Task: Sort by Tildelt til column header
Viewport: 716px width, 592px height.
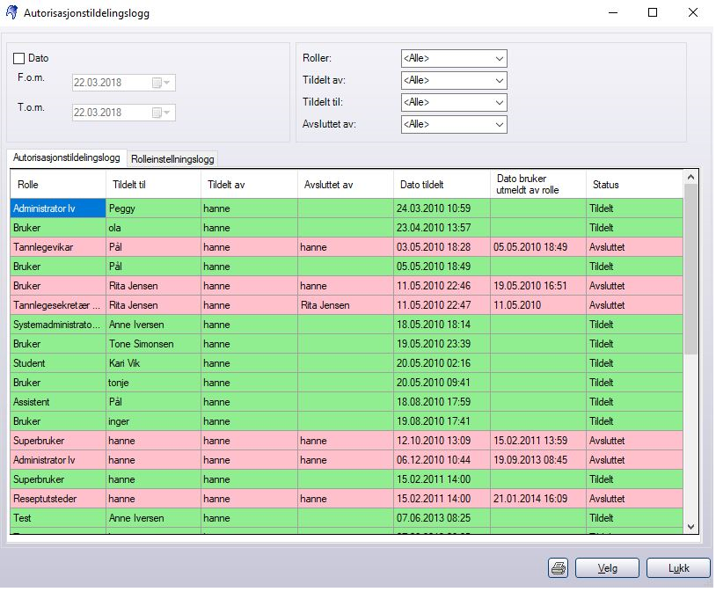Action: [x=153, y=185]
